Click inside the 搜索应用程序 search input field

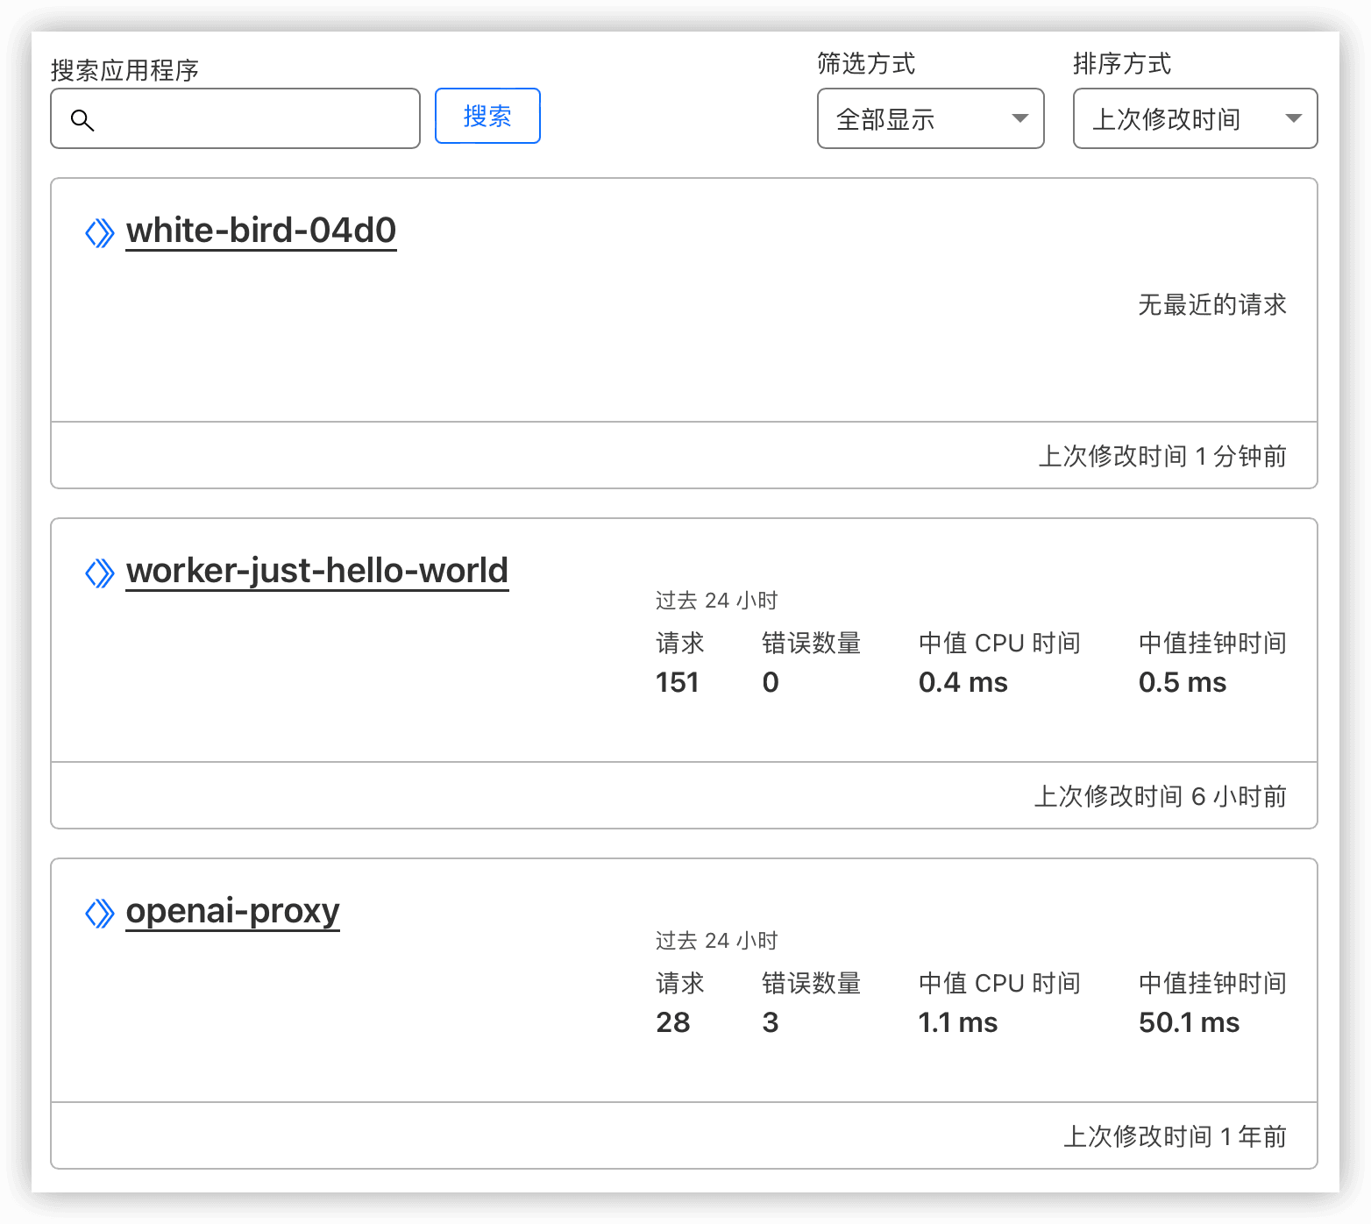[x=245, y=117]
